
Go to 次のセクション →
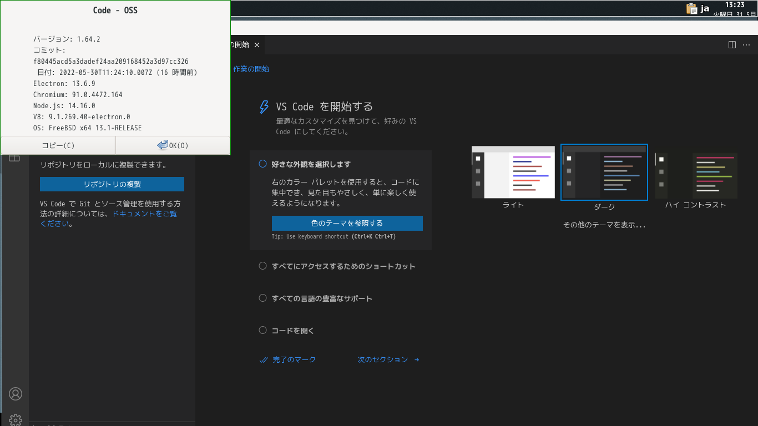tap(388, 359)
